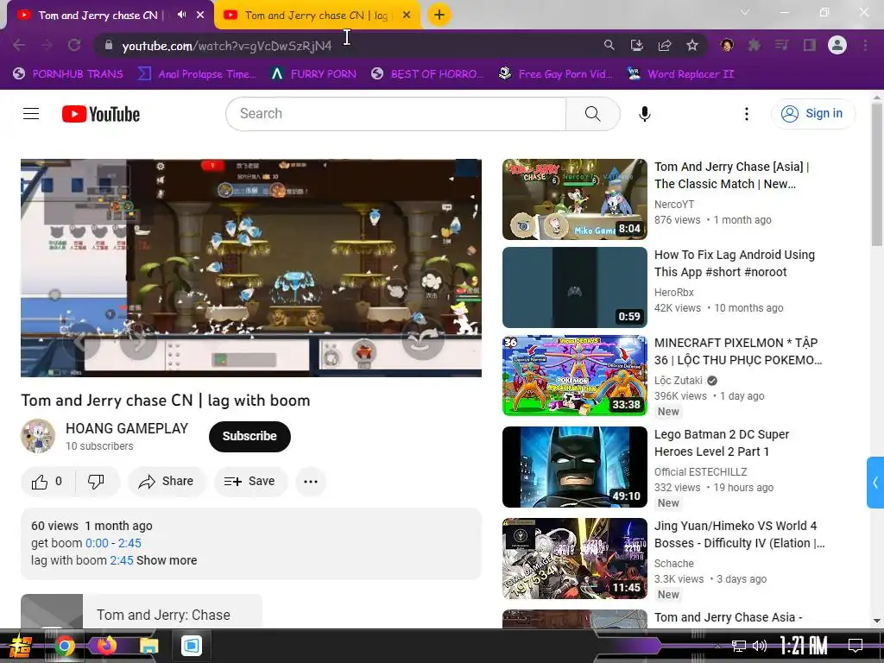
Task: Open the Chrome profile avatar
Action: [x=837, y=45]
